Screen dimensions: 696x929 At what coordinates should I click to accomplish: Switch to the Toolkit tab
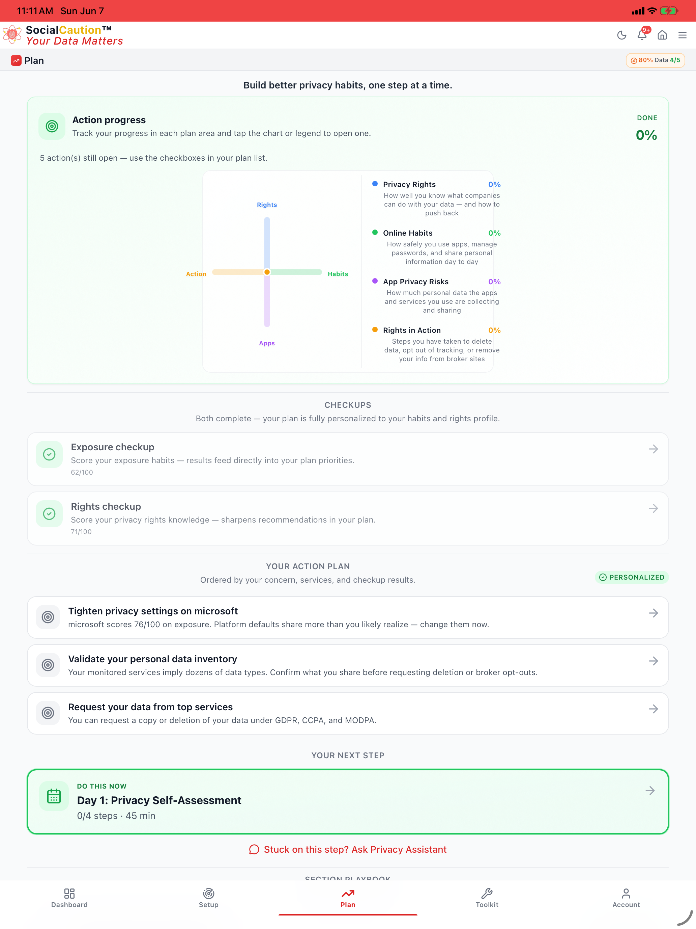(x=487, y=898)
